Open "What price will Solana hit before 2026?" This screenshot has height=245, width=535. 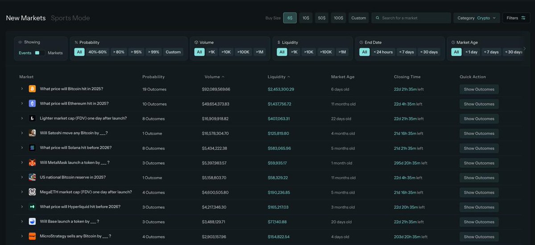(76, 148)
